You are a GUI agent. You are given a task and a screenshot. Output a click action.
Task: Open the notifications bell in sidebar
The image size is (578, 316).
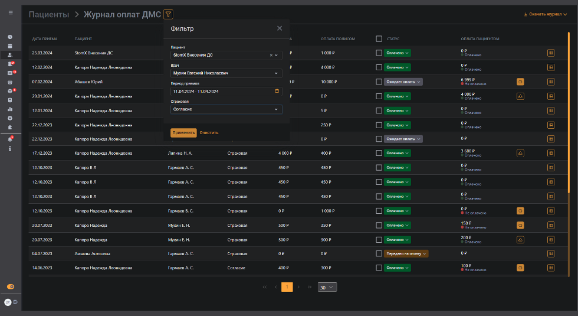[10, 139]
